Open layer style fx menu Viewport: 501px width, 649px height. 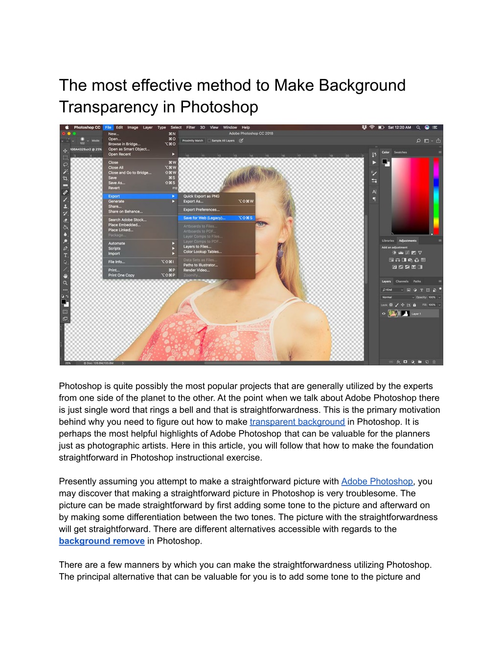point(398,362)
